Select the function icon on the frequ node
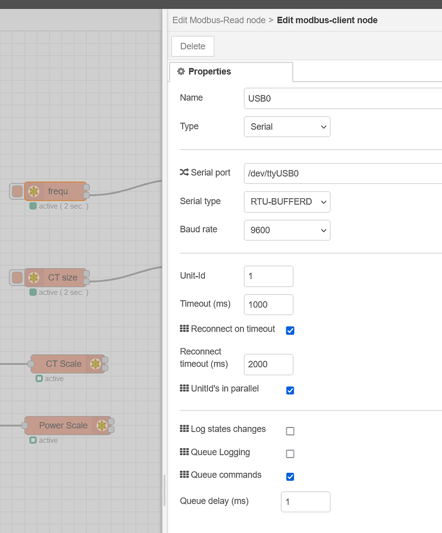The height and width of the screenshot is (533, 442). tap(34, 191)
